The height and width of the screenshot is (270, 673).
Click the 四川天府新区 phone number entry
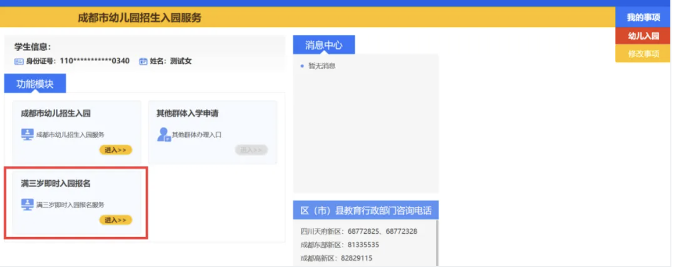[359, 231]
